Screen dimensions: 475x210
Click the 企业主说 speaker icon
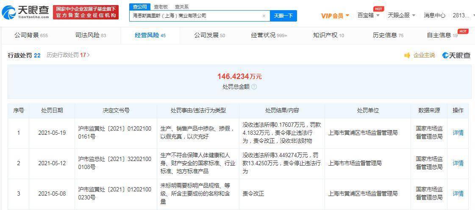click(407, 55)
